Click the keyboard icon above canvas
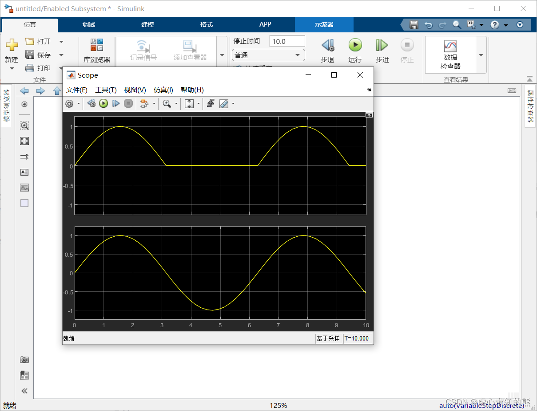537x411 pixels. [512, 90]
